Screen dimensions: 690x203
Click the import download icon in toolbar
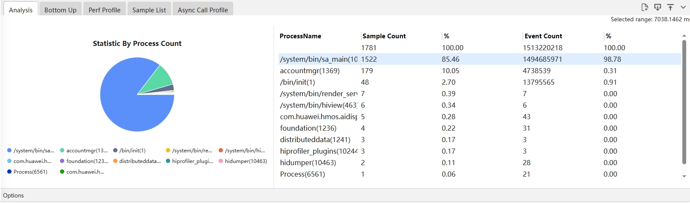(x=658, y=7)
